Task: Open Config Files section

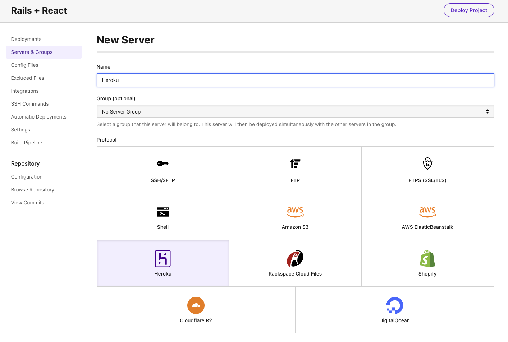Action: pos(24,65)
